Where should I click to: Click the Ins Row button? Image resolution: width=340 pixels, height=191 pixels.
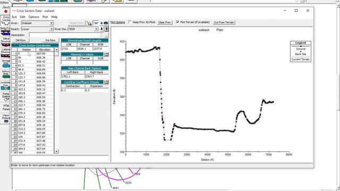click(x=50, y=40)
